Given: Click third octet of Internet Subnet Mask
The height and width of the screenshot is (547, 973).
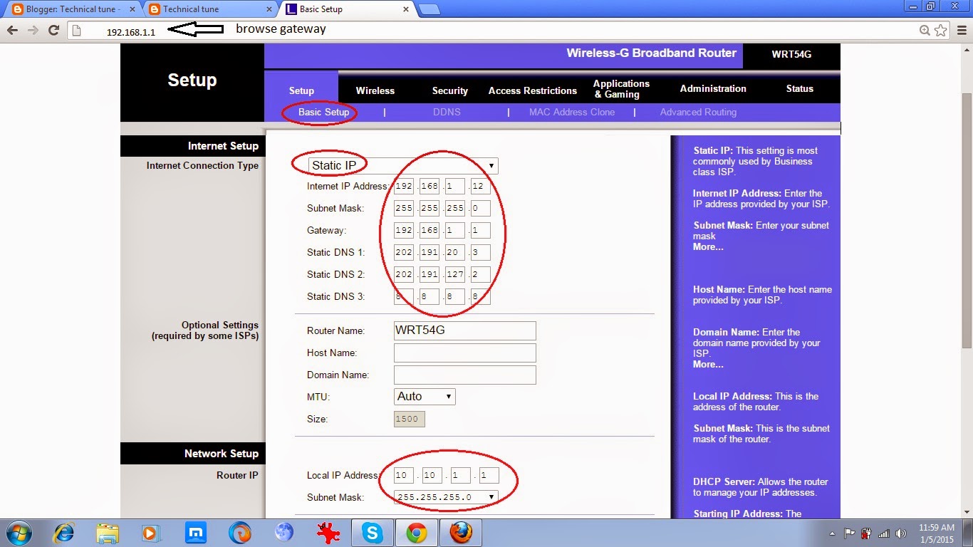Looking at the screenshot, I should [455, 208].
